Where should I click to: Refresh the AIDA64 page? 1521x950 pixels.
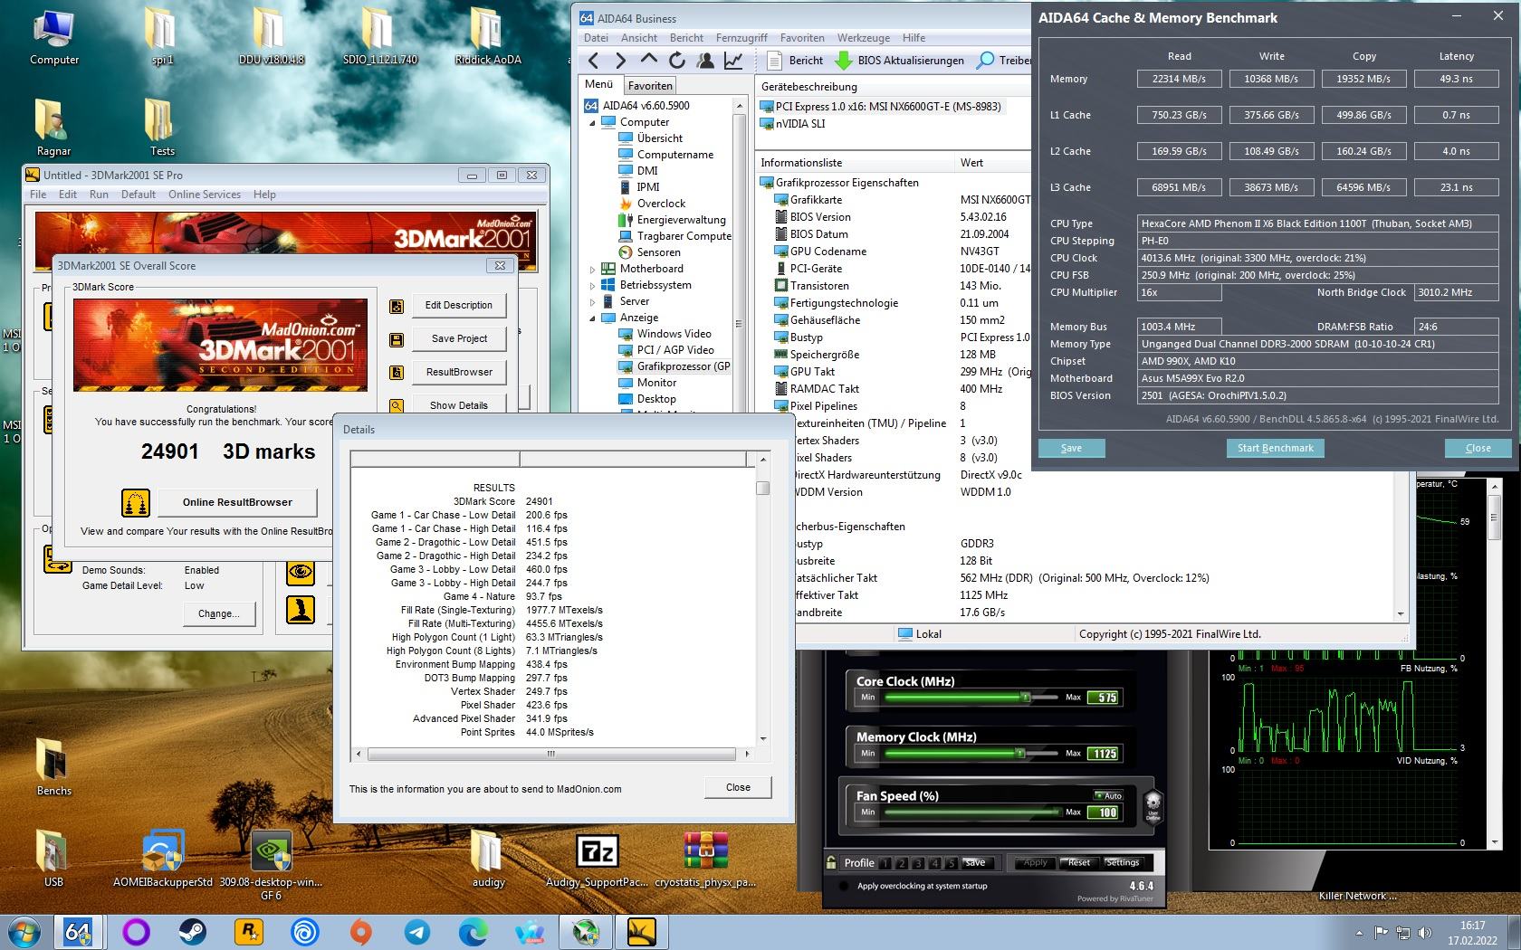(677, 61)
